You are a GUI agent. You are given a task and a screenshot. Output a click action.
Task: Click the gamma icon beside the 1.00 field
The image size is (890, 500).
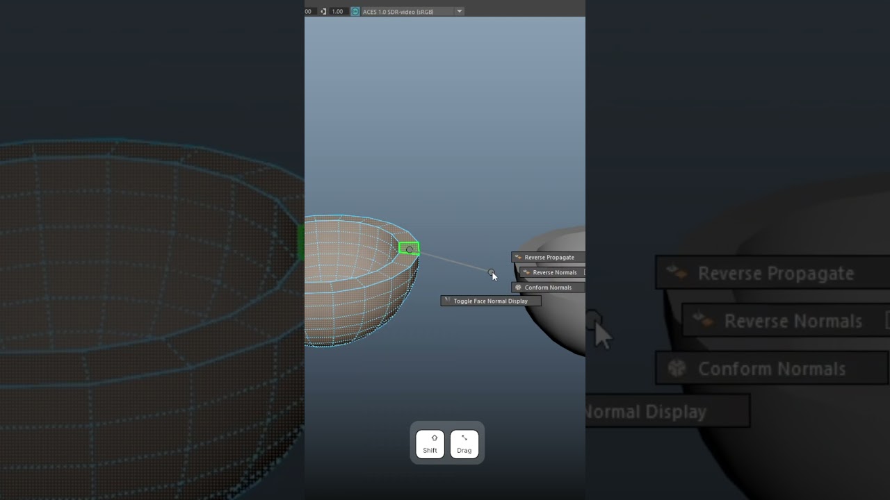pyautogui.click(x=323, y=11)
